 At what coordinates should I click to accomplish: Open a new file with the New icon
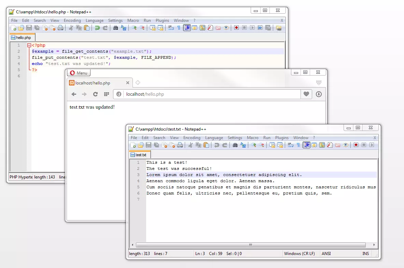pos(13,28)
